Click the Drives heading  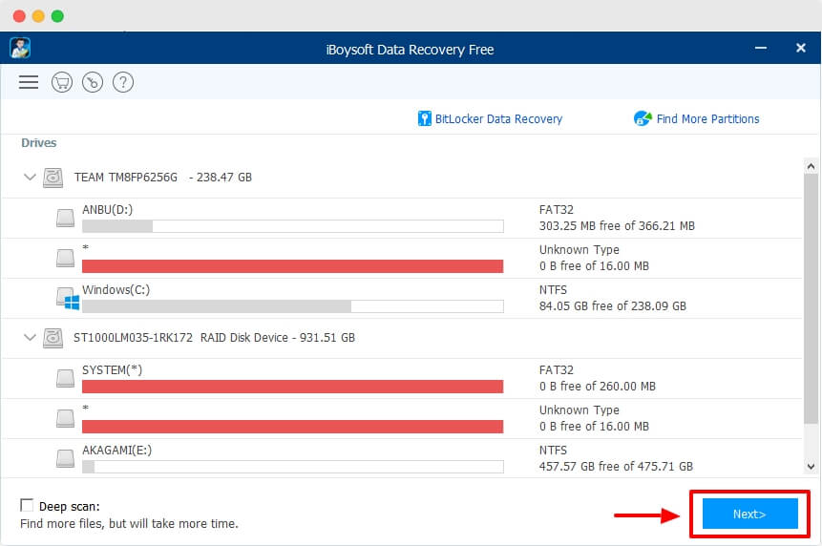39,143
